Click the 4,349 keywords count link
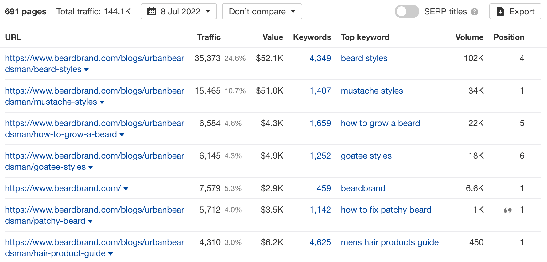This screenshot has height=262, width=547. [x=320, y=58]
